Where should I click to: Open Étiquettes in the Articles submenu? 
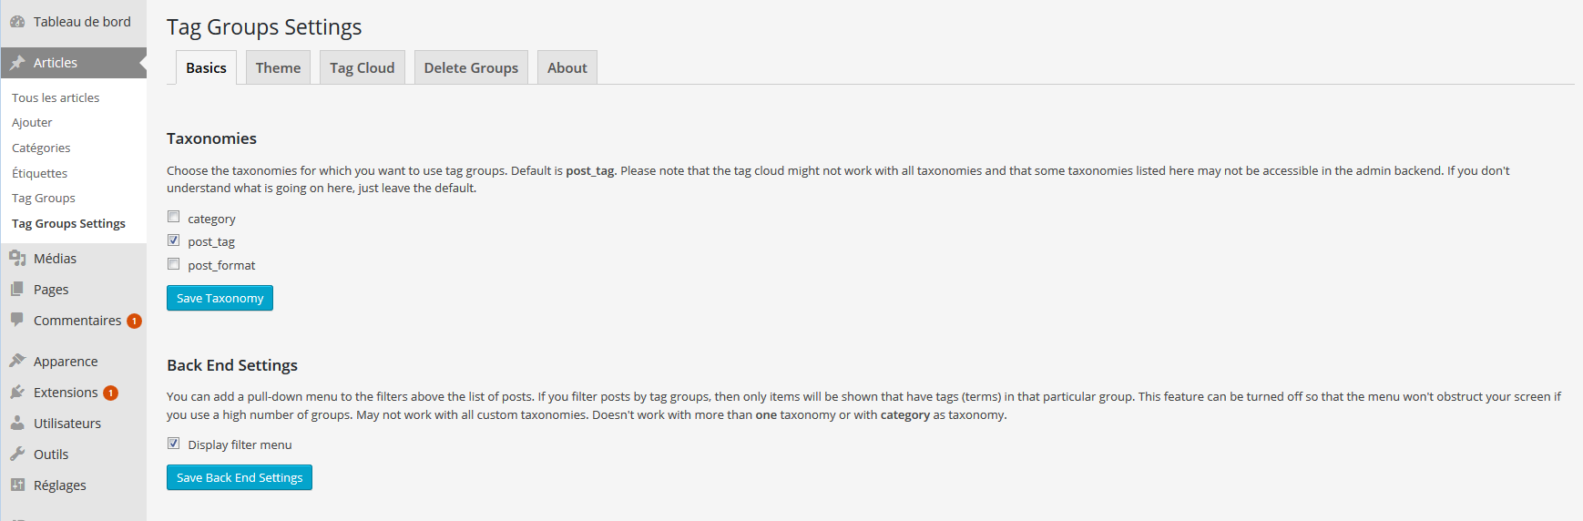[40, 173]
